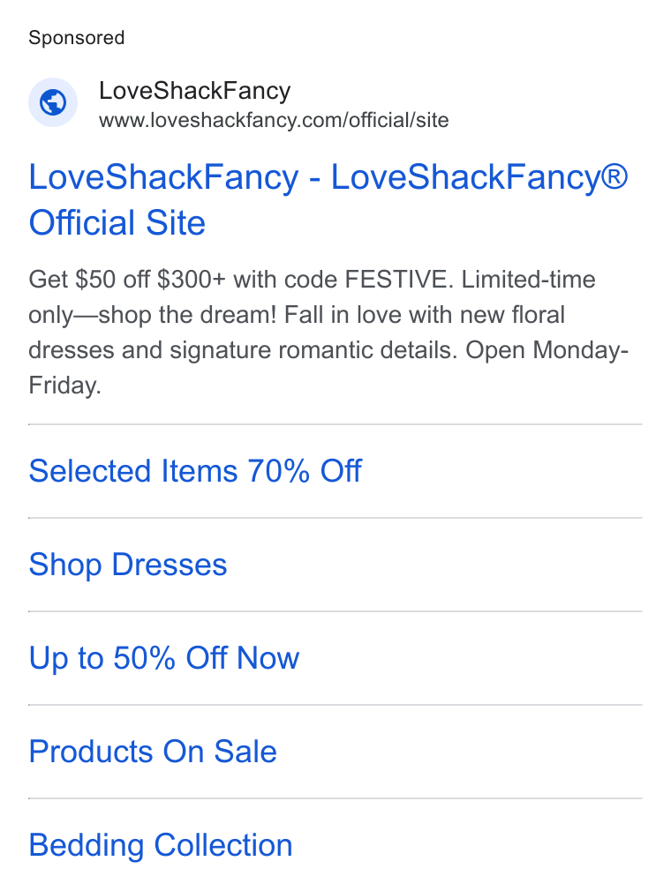
Task: Open the LoveShackFancy Official Site headline link
Action: [x=328, y=199]
